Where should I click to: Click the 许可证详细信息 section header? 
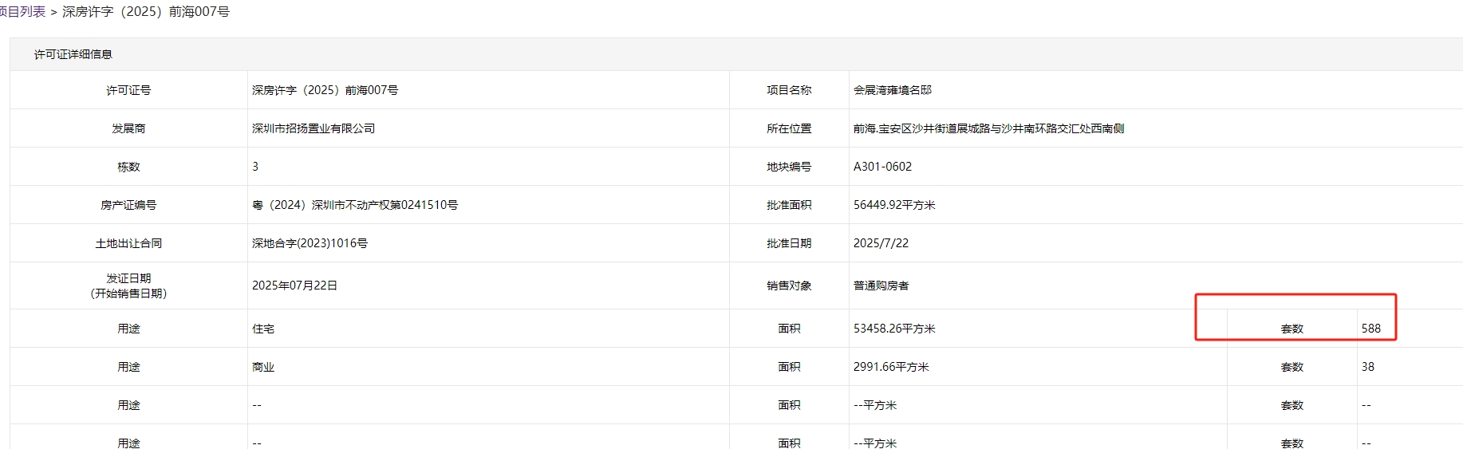click(73, 54)
